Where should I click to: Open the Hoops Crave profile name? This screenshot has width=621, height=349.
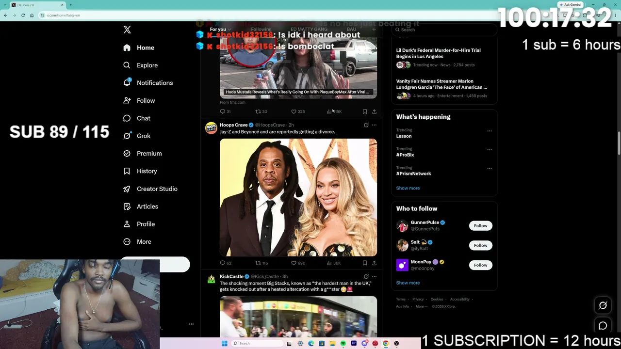tap(233, 125)
